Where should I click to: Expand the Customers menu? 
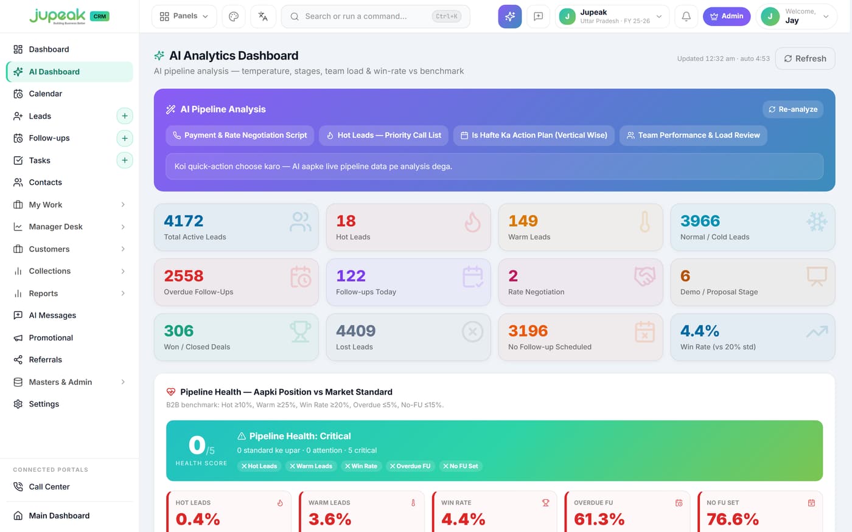[69, 249]
